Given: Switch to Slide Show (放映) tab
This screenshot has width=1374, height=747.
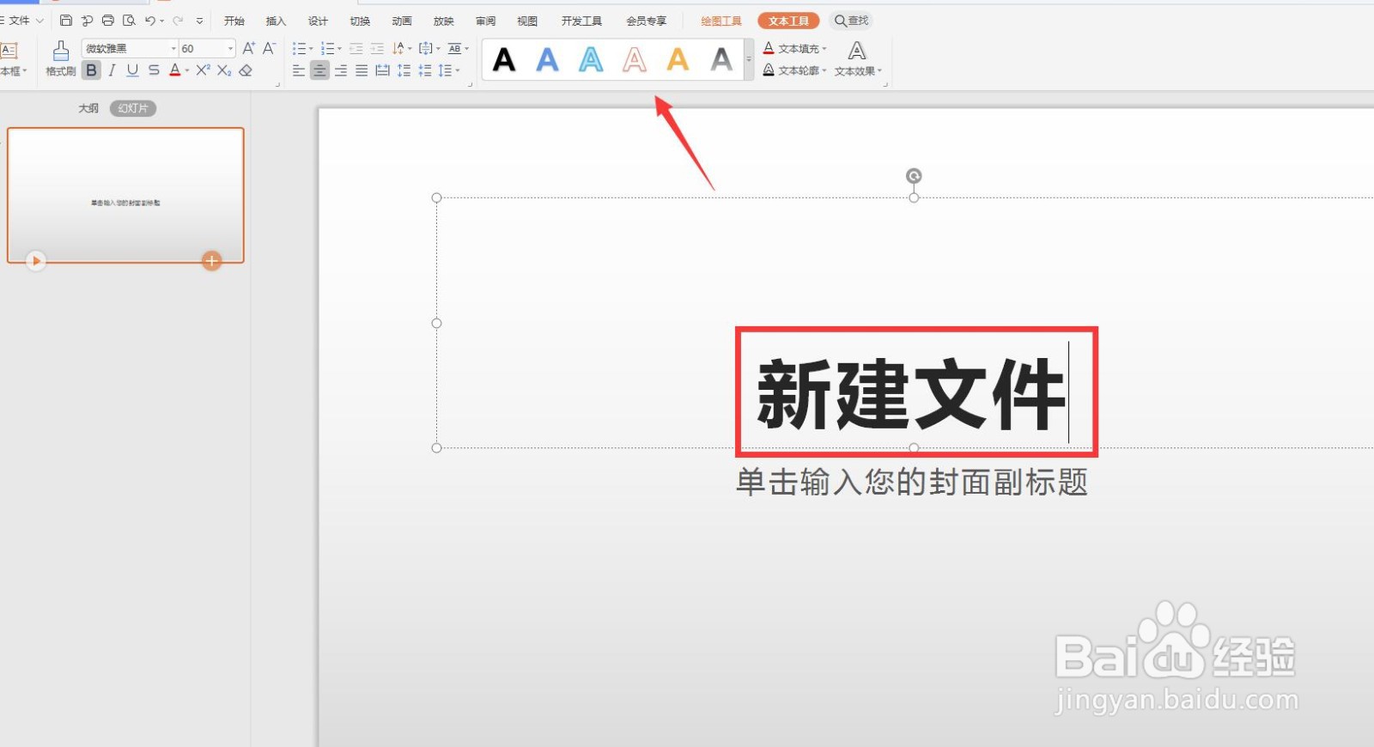Looking at the screenshot, I should [x=444, y=21].
